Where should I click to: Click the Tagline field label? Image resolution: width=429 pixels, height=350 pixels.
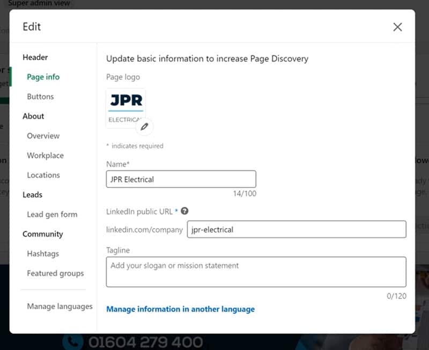[x=118, y=250]
